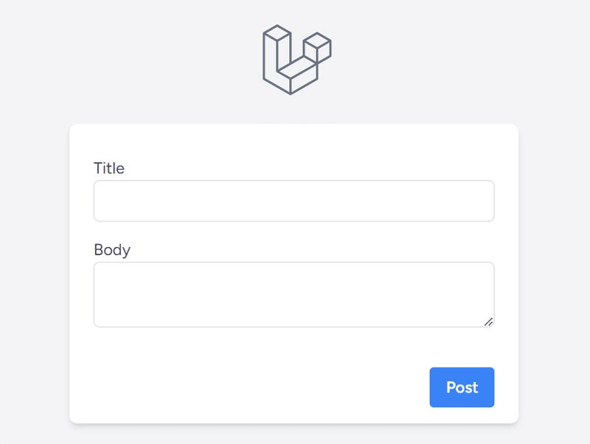Place cursor in the Title box
590x444 pixels.
(x=294, y=201)
